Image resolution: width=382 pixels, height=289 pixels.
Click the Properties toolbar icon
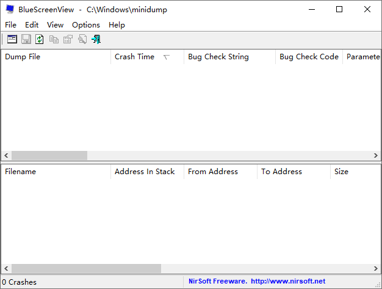click(68, 39)
